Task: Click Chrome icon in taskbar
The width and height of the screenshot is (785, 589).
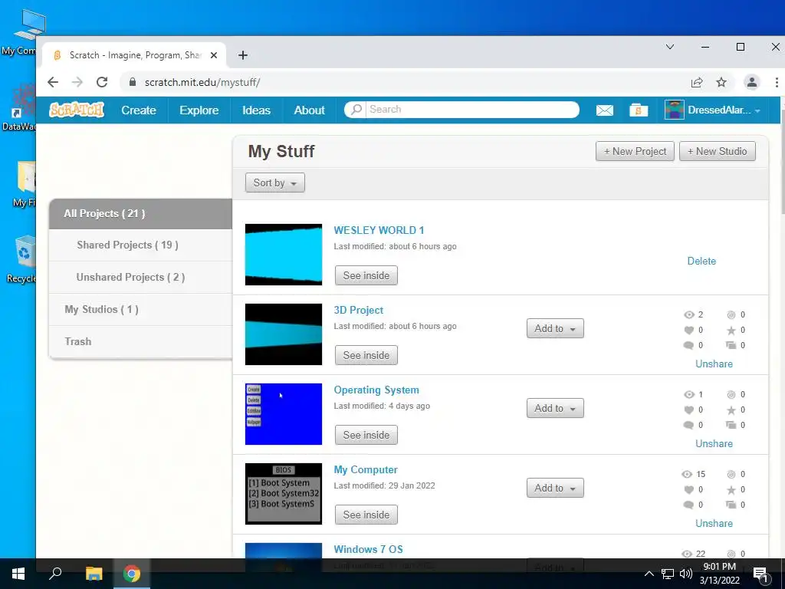Action: click(x=132, y=574)
